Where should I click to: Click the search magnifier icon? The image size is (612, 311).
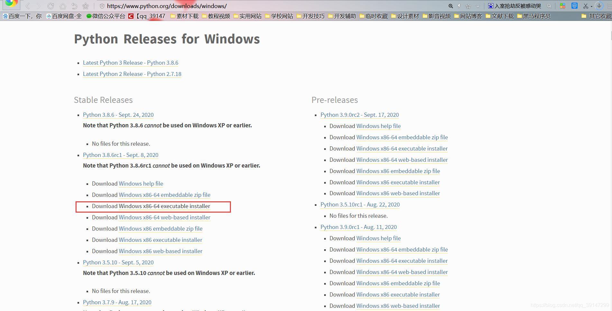pos(549,6)
